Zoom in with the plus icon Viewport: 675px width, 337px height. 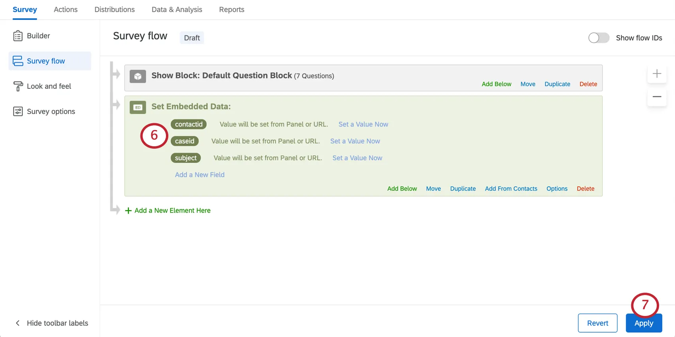[657, 74]
